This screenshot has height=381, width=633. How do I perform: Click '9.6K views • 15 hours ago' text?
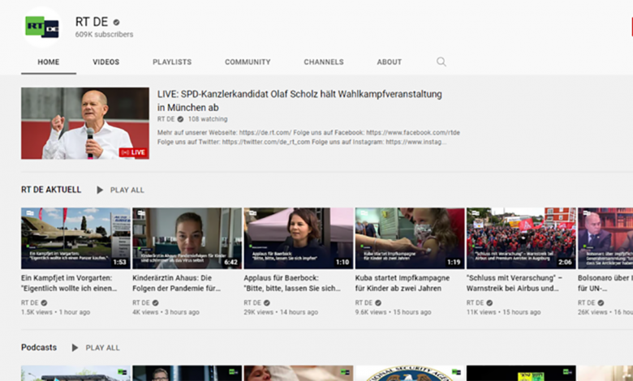coord(394,312)
